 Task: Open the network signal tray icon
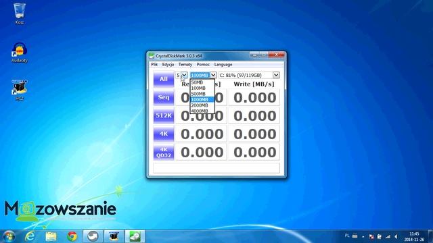click(388, 237)
